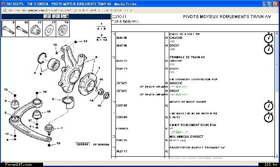
Task: Click callout 78 at the diagram bottom
Action: pyautogui.click(x=58, y=143)
